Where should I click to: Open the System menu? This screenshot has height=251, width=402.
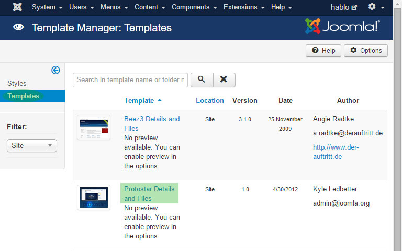(47, 7)
